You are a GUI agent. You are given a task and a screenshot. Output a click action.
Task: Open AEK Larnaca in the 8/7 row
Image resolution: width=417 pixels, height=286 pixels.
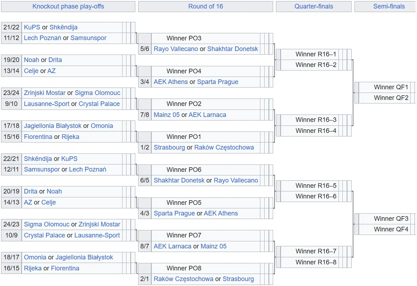173,246
